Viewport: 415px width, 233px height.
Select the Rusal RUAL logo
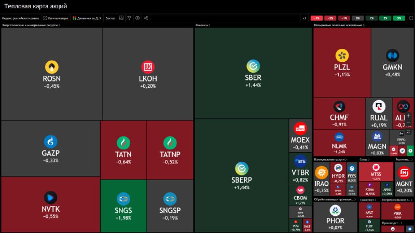pos(379,107)
